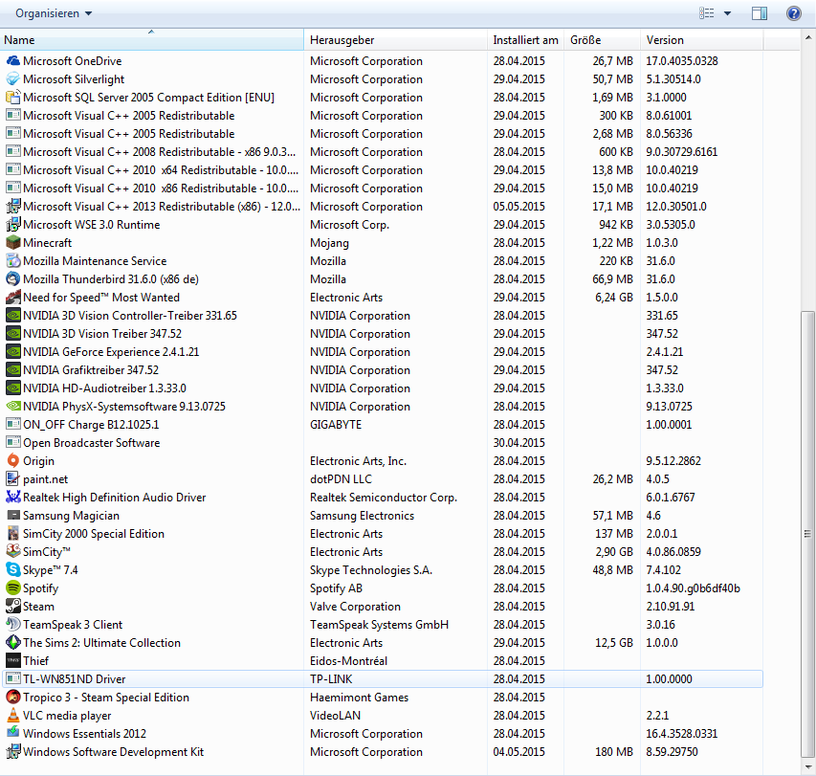Screen dimensions: 816x776
Task: Click the Minecraft block icon
Action: click(13, 242)
